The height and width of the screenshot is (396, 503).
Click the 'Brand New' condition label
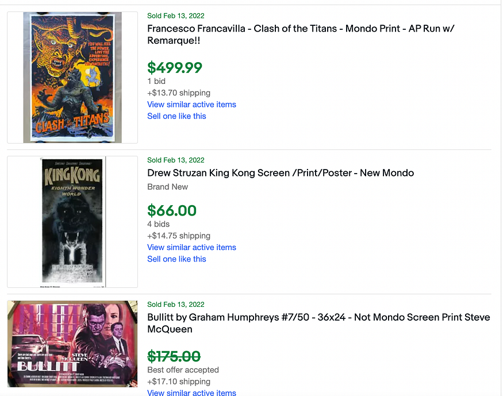pyautogui.click(x=168, y=187)
